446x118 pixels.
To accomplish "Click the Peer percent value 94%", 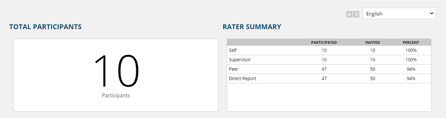I will [411, 69].
